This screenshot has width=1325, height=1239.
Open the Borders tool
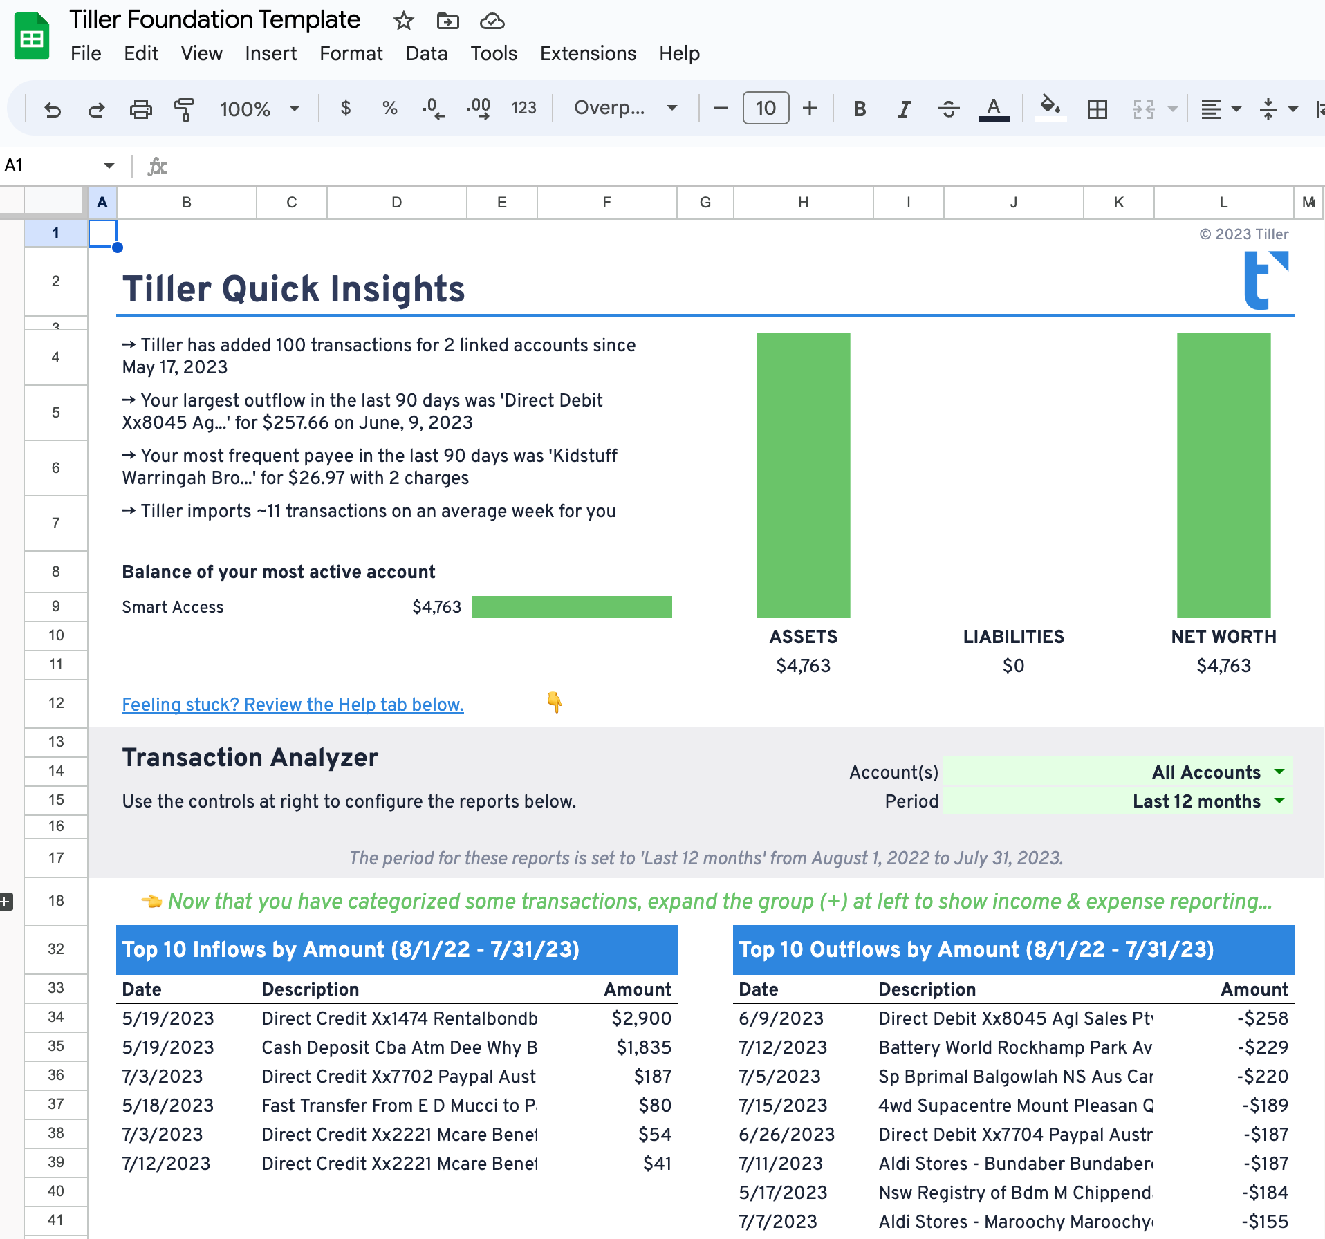[x=1097, y=109]
